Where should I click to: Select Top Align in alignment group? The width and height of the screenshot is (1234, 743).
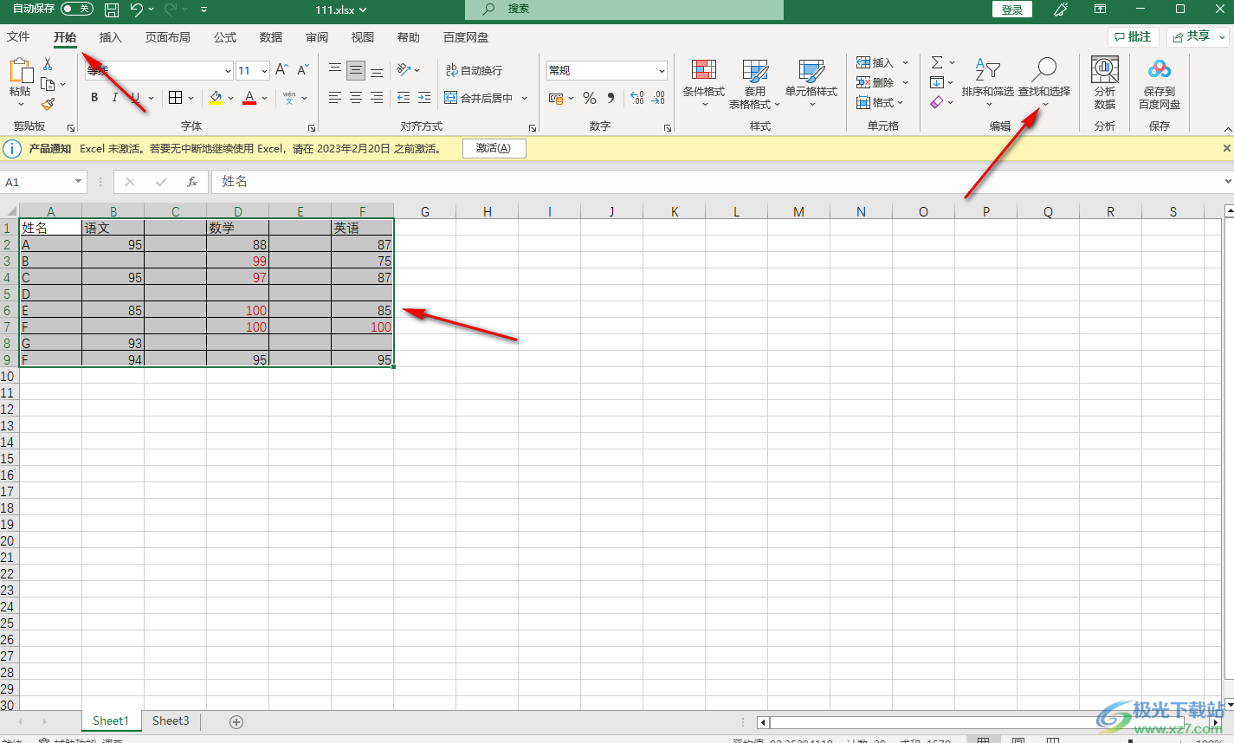(x=335, y=70)
